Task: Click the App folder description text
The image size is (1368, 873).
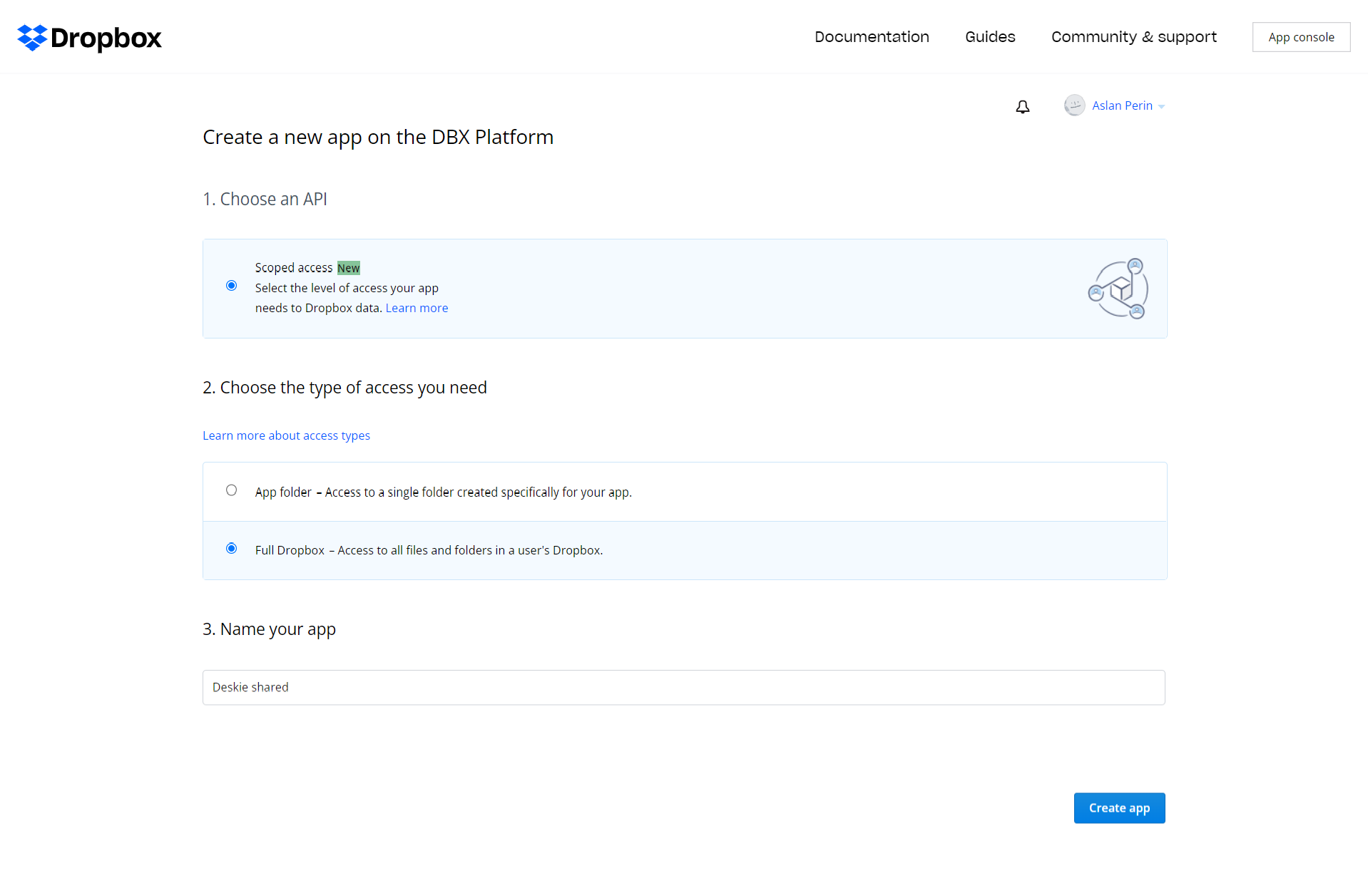Action: [478, 492]
